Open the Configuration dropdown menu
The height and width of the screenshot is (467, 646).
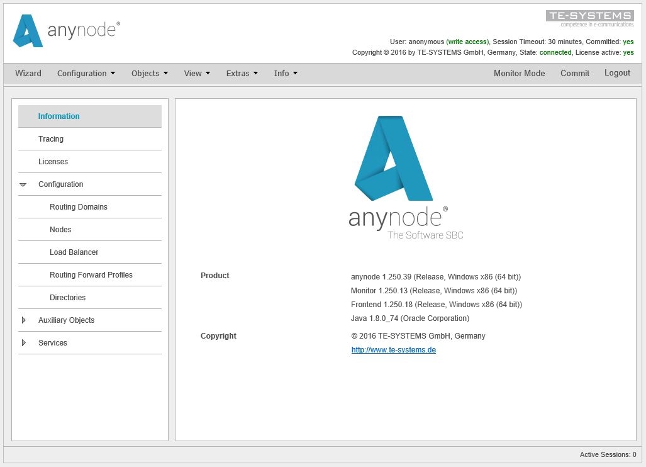tap(86, 74)
